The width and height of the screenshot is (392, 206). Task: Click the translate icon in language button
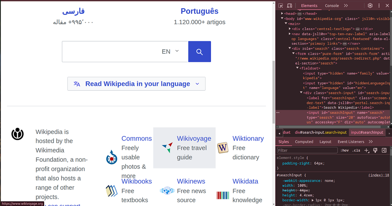tap(77, 84)
